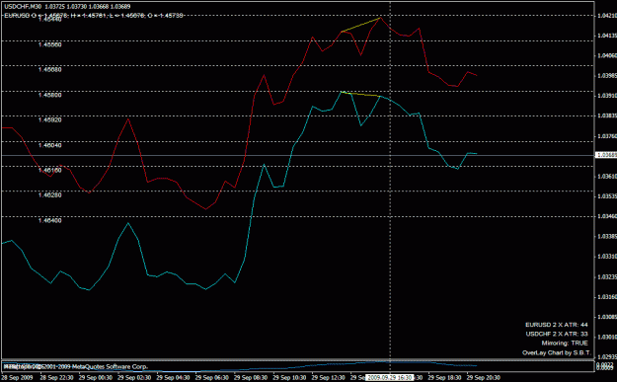The image size is (617, 382).
Task: Click the 1.03385 price scale label
Action: [x=607, y=236]
